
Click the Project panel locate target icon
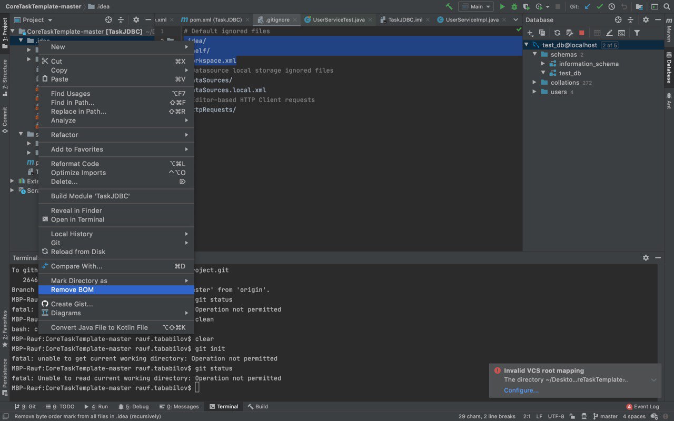(x=108, y=19)
